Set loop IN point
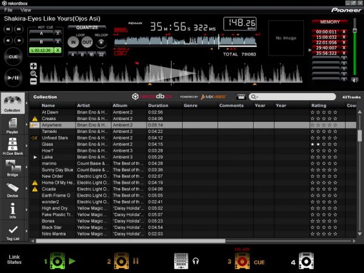 point(73,42)
